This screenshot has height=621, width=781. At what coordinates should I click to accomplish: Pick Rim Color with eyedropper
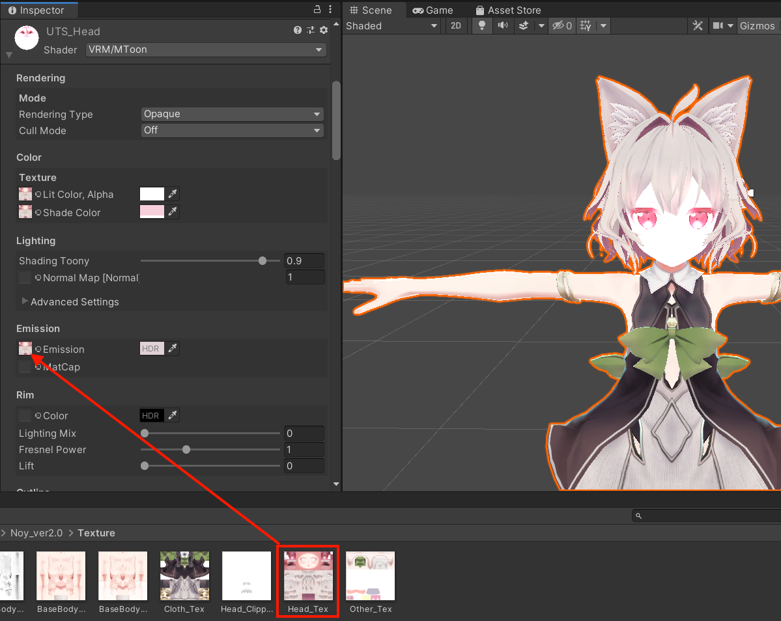pos(173,415)
